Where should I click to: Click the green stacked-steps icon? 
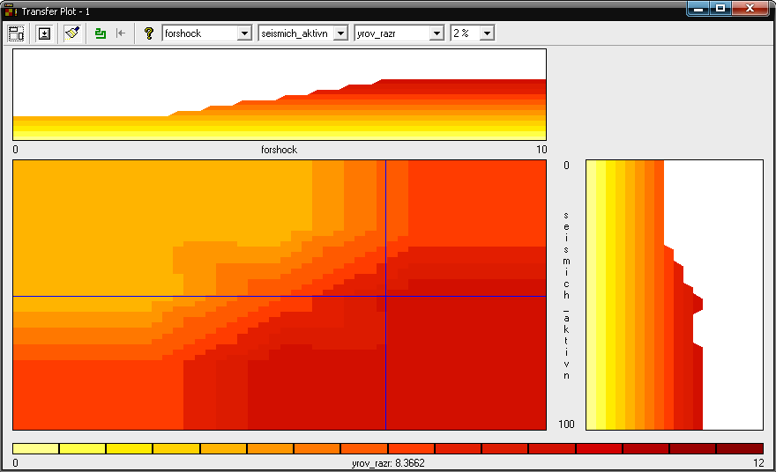click(x=101, y=33)
